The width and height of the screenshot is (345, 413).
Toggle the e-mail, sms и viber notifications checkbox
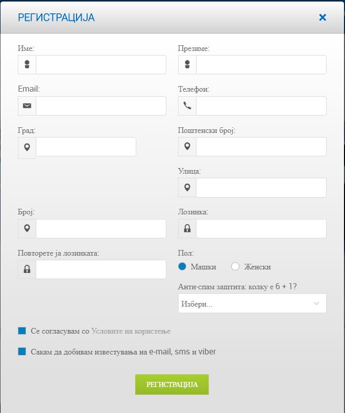[22, 351]
